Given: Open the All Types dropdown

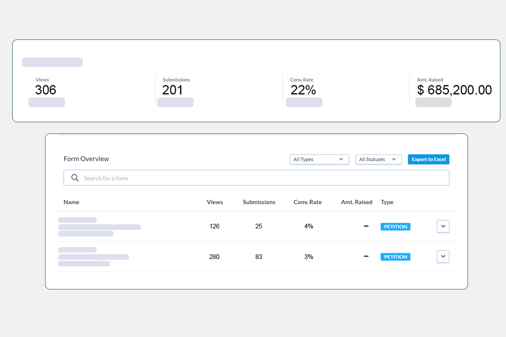Looking at the screenshot, I should (319, 159).
